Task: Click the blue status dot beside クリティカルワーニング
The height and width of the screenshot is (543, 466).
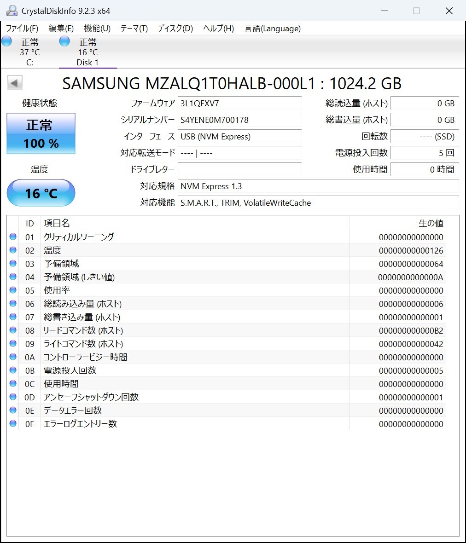Action: tap(13, 237)
